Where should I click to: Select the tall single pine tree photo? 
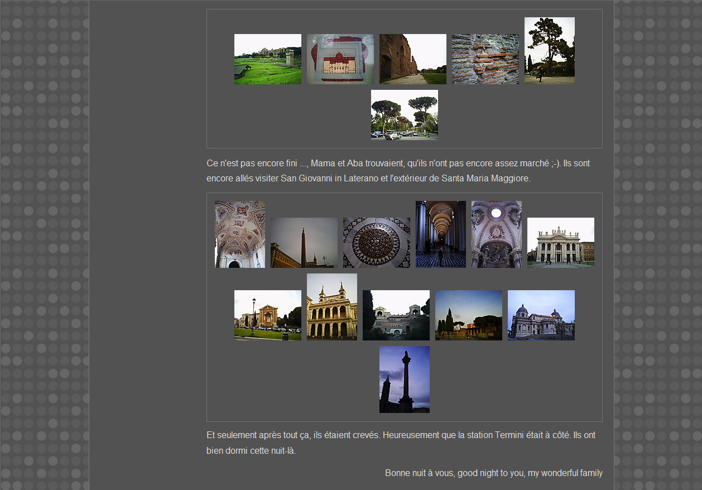(549, 50)
